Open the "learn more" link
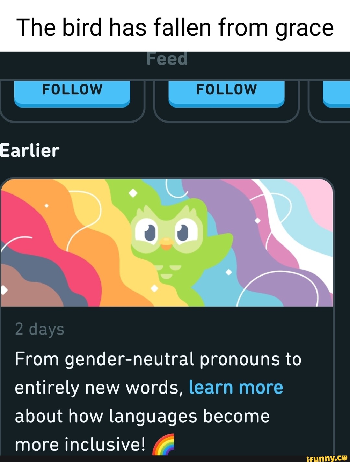The image size is (350, 462). click(236, 387)
